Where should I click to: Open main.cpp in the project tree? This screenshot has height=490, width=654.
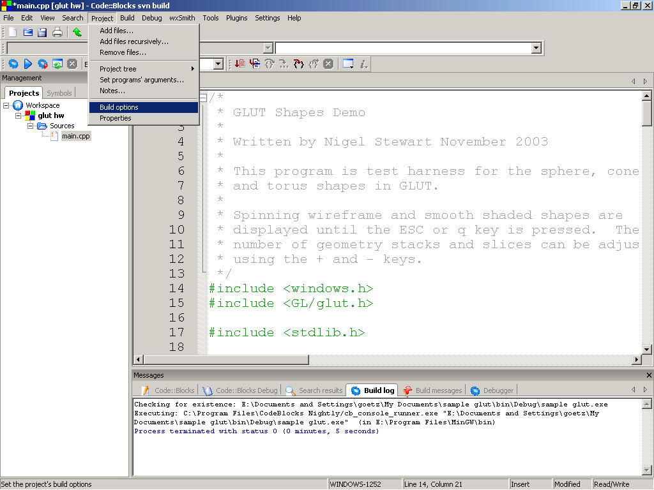coord(75,136)
